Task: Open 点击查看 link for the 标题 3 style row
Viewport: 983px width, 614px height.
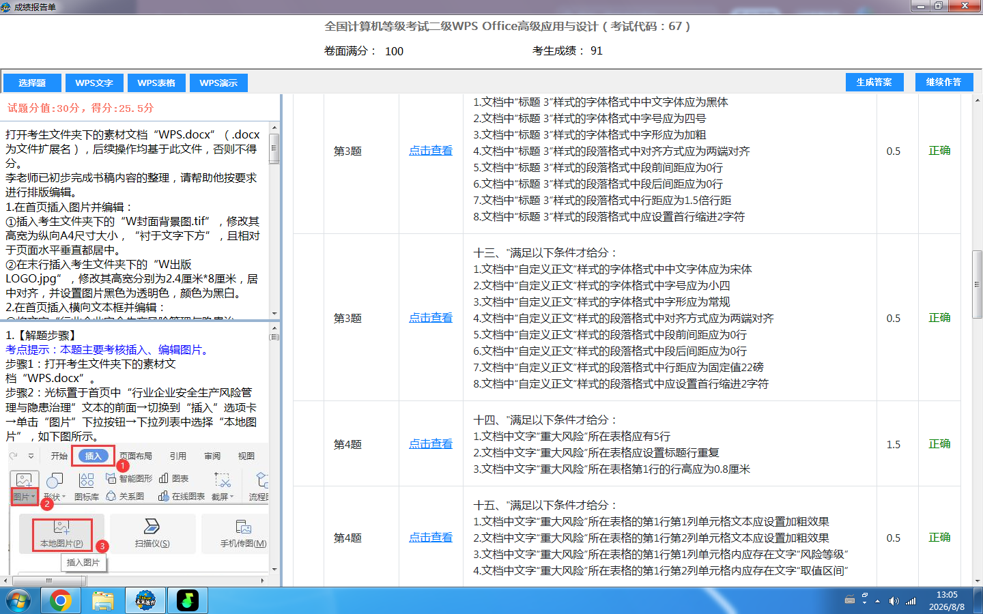Action: 431,151
